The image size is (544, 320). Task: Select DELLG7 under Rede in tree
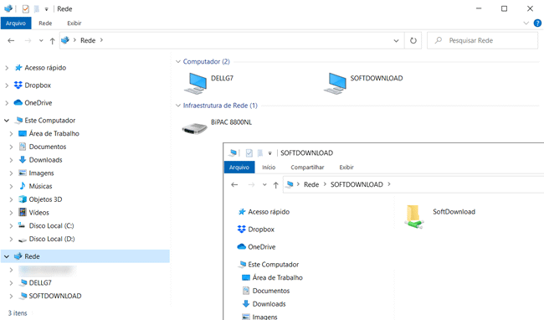coord(40,283)
